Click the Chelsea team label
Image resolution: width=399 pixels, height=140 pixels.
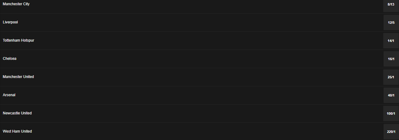(x=10, y=59)
